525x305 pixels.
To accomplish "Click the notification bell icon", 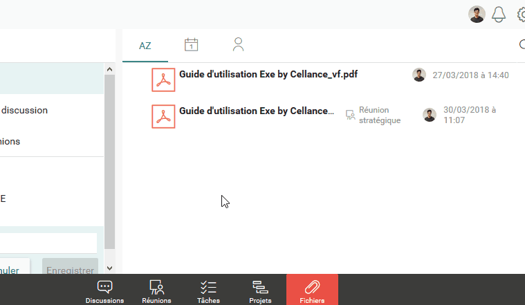I will 499,15.
